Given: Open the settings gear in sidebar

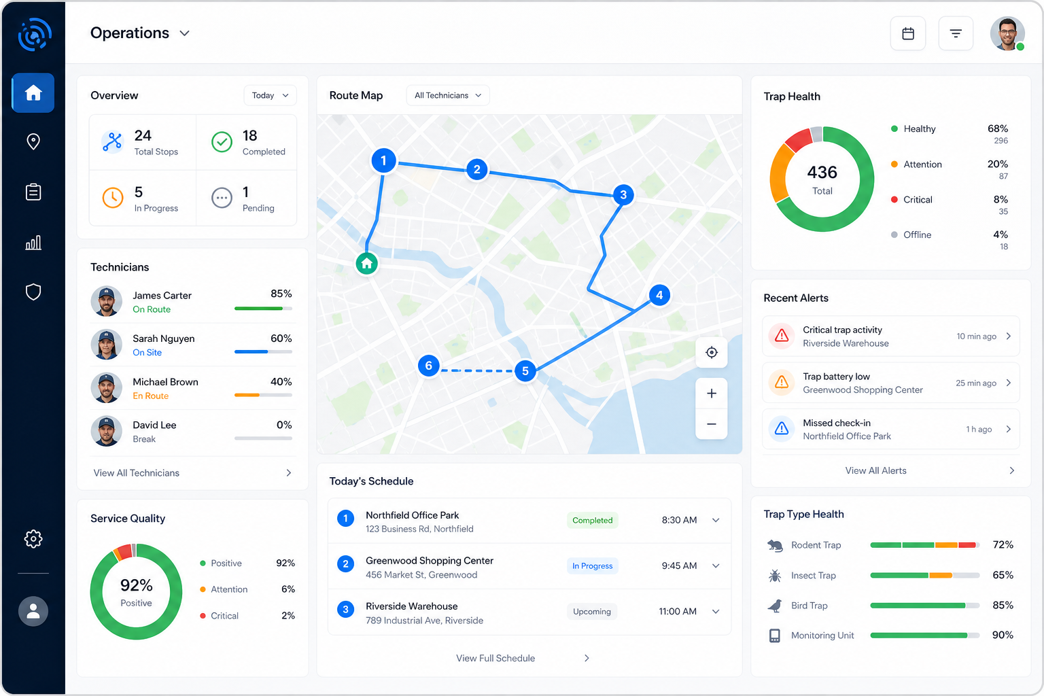Looking at the screenshot, I should pos(33,539).
